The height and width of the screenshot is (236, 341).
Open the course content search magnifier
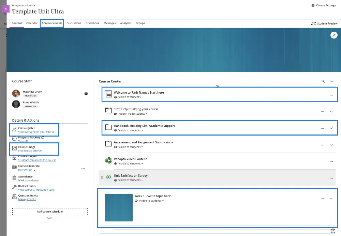click(x=323, y=81)
